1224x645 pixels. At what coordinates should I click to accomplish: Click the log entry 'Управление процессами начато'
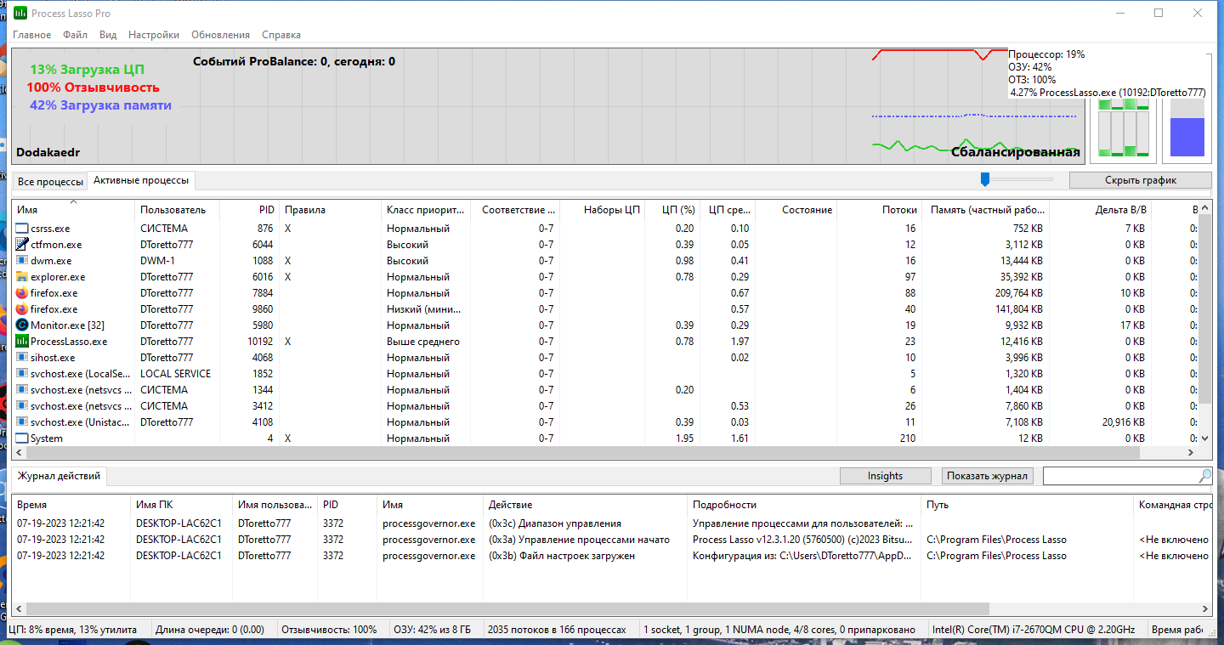click(579, 540)
